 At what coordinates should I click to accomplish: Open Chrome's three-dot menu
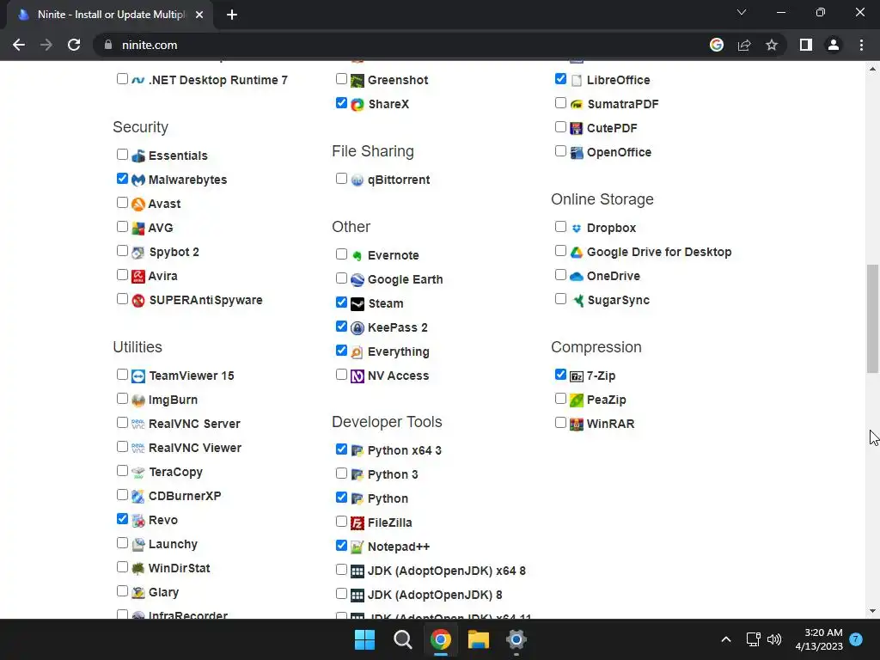[x=861, y=45]
